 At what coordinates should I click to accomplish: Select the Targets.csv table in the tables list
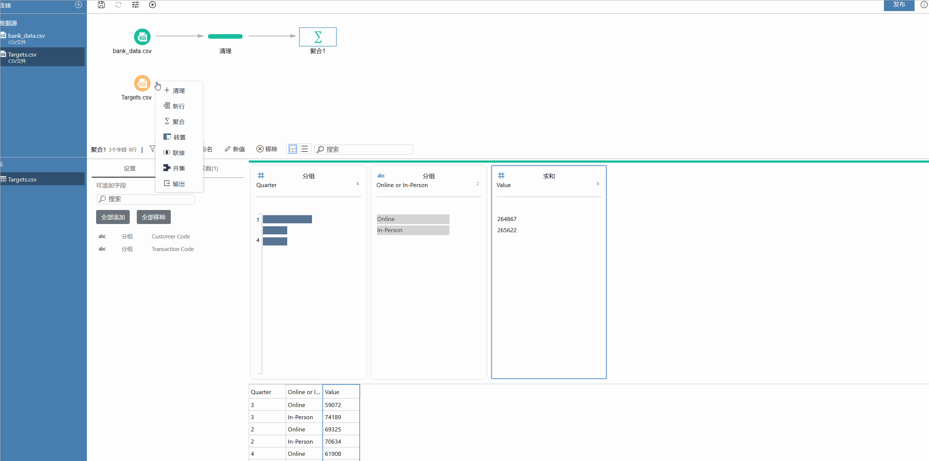[x=43, y=179]
